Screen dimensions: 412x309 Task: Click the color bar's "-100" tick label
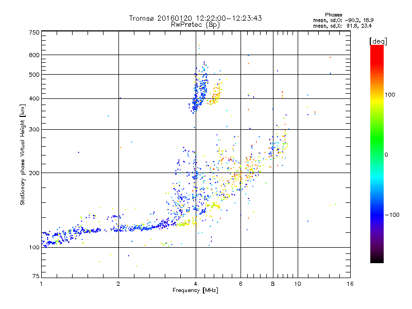pos(392,215)
